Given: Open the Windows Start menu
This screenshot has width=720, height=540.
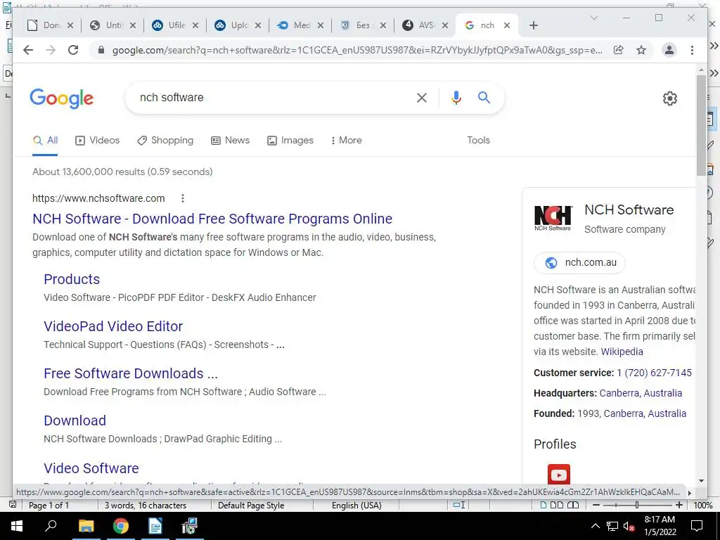Looking at the screenshot, I should click(x=17, y=526).
